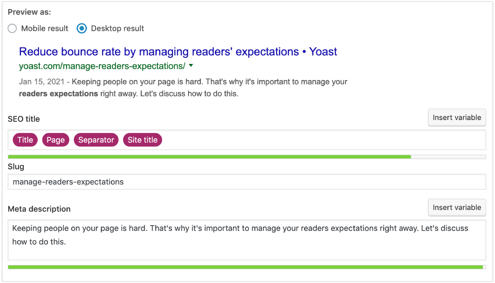Screen dimensions: 495x283
Task: Click Insert variable for the Meta description
Action: coord(457,207)
